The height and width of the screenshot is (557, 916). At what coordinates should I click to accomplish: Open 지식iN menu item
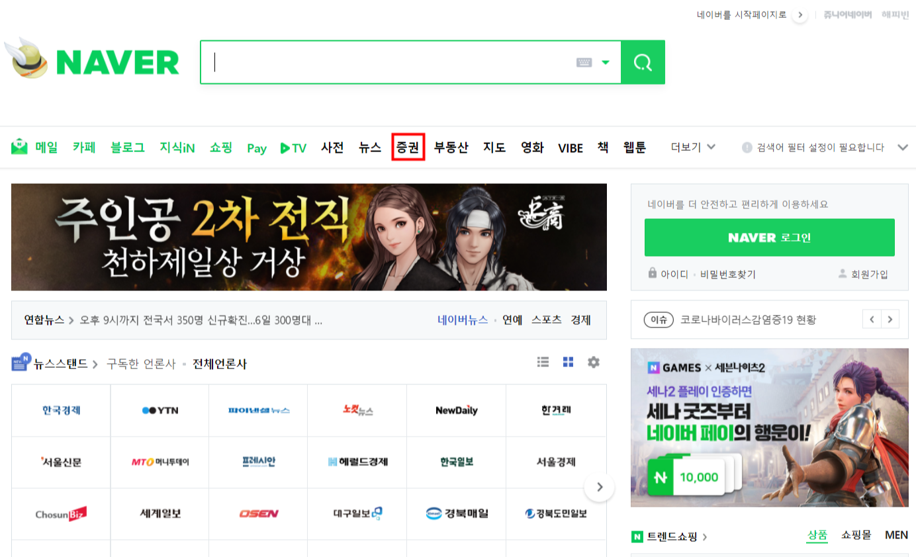click(x=177, y=148)
